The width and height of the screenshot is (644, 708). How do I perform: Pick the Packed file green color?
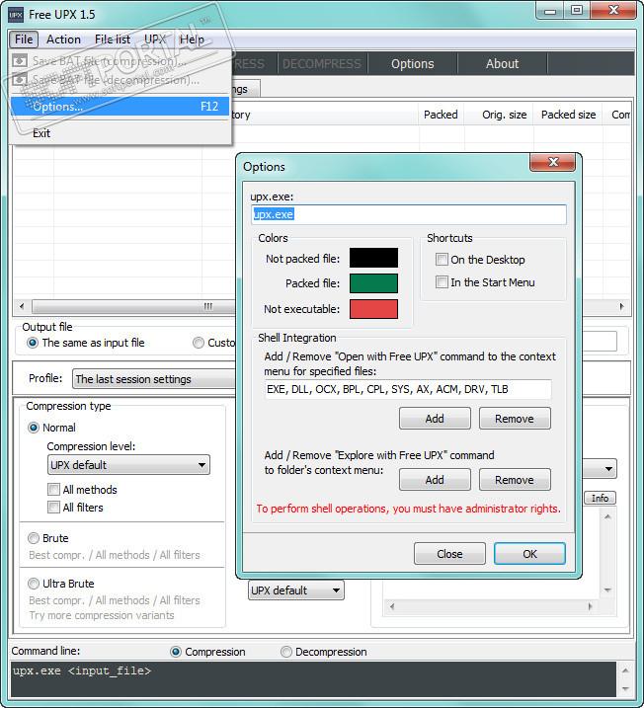pyautogui.click(x=373, y=283)
